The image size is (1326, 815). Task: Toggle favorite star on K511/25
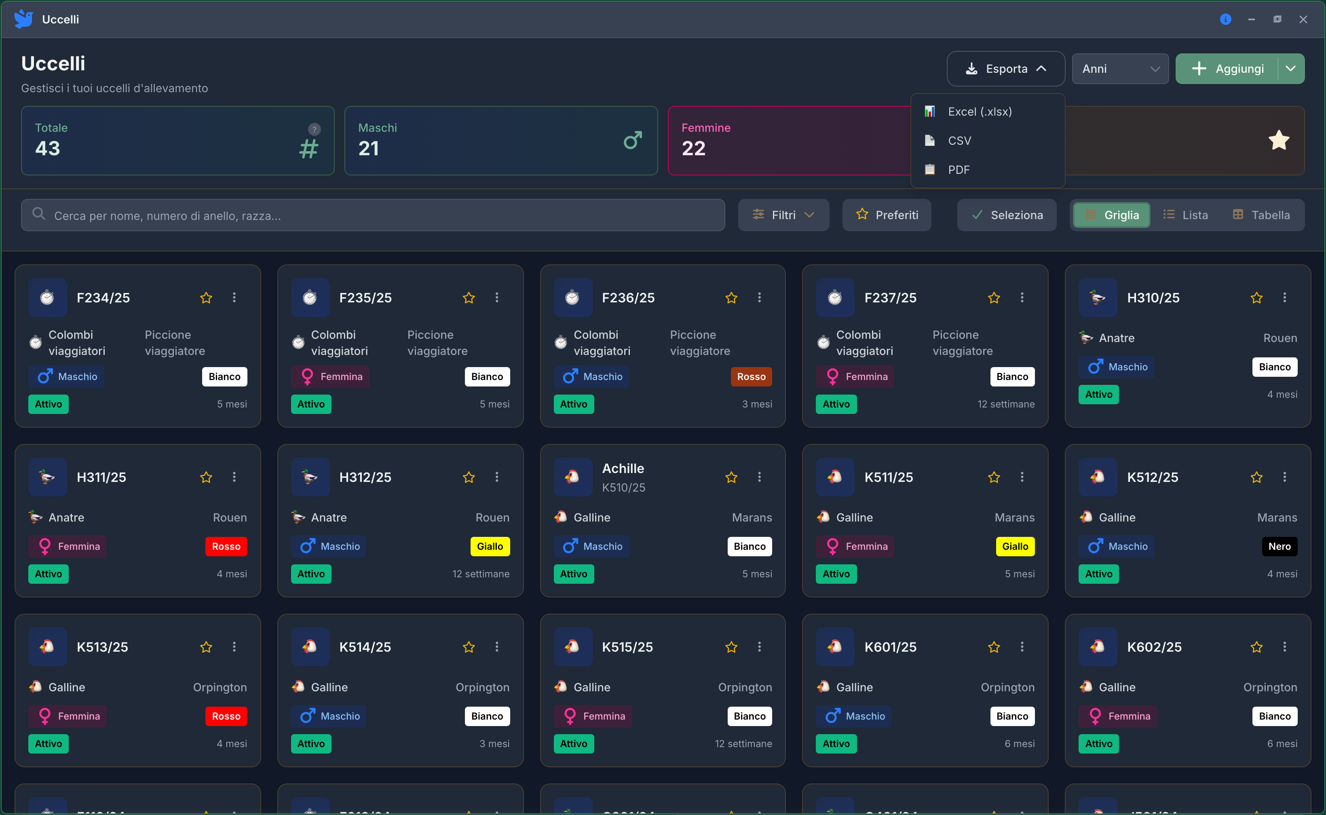pyautogui.click(x=994, y=477)
